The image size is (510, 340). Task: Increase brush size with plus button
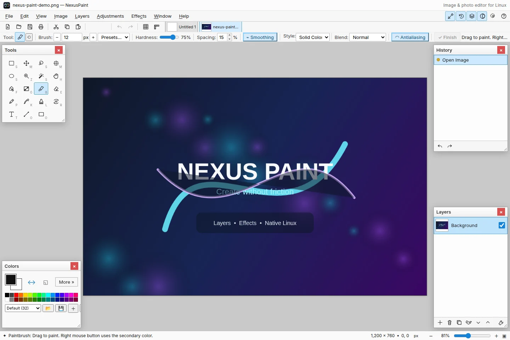pyautogui.click(x=93, y=37)
